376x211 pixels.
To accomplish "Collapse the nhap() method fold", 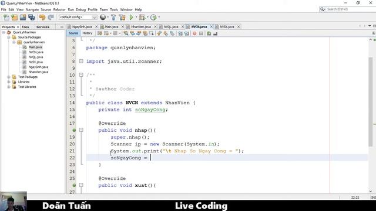I will pyautogui.click(x=81, y=130).
